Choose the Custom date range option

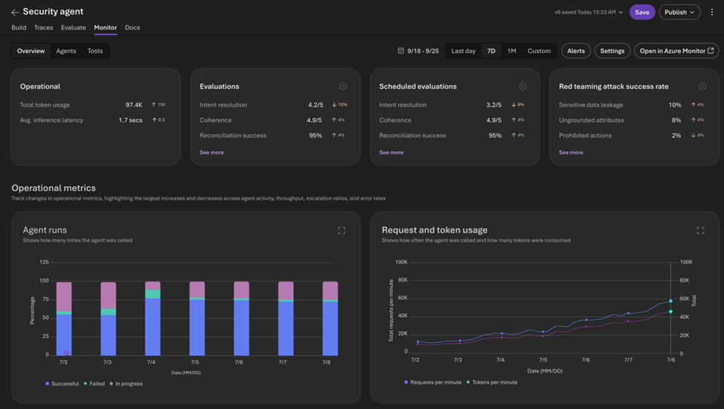pyautogui.click(x=539, y=50)
